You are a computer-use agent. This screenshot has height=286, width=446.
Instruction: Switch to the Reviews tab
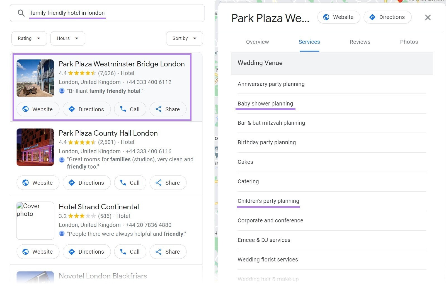tap(360, 42)
